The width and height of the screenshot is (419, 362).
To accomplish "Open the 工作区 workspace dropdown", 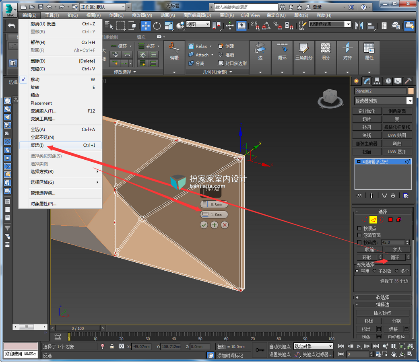I will point(103,7).
